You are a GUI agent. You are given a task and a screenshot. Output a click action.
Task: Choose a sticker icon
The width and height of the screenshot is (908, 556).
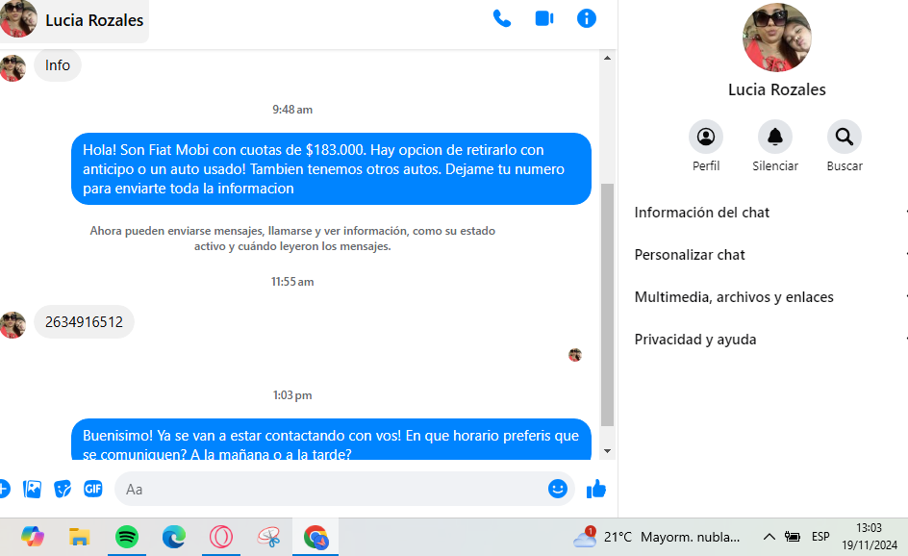point(63,490)
